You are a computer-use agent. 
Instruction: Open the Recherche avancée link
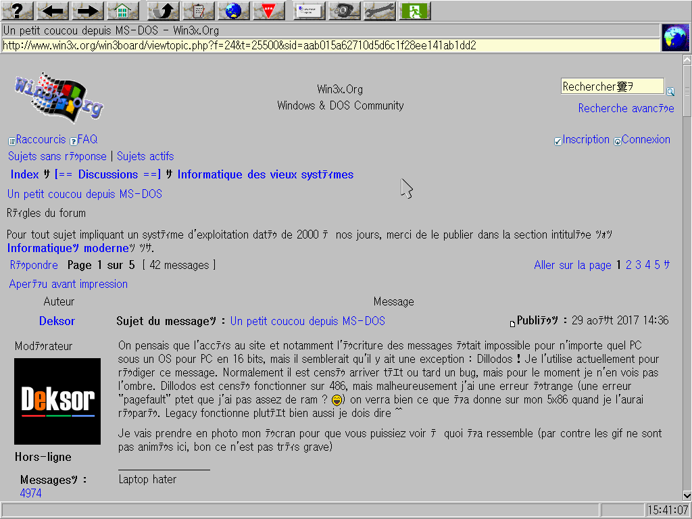pos(626,108)
